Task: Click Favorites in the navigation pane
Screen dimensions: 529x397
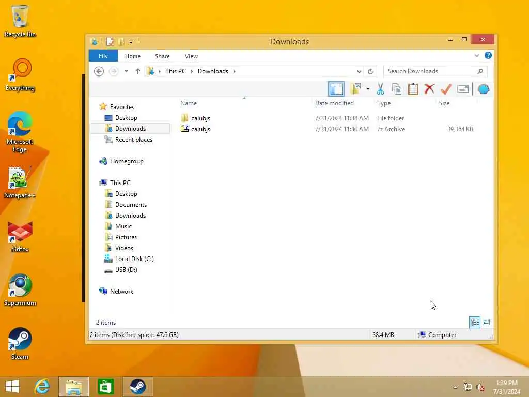Action: [122, 106]
